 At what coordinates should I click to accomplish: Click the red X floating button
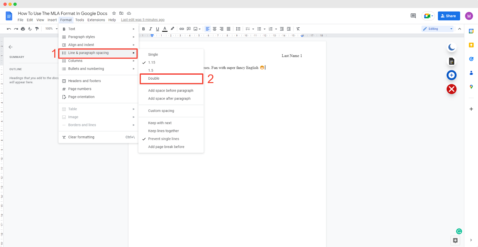click(x=451, y=89)
